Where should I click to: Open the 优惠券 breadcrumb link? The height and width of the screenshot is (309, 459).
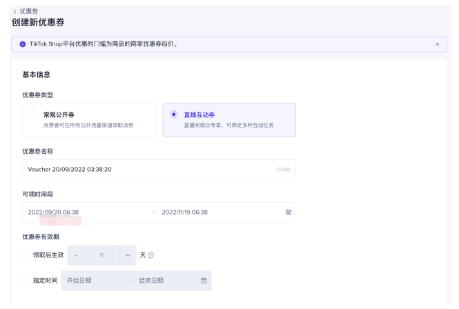[30, 11]
